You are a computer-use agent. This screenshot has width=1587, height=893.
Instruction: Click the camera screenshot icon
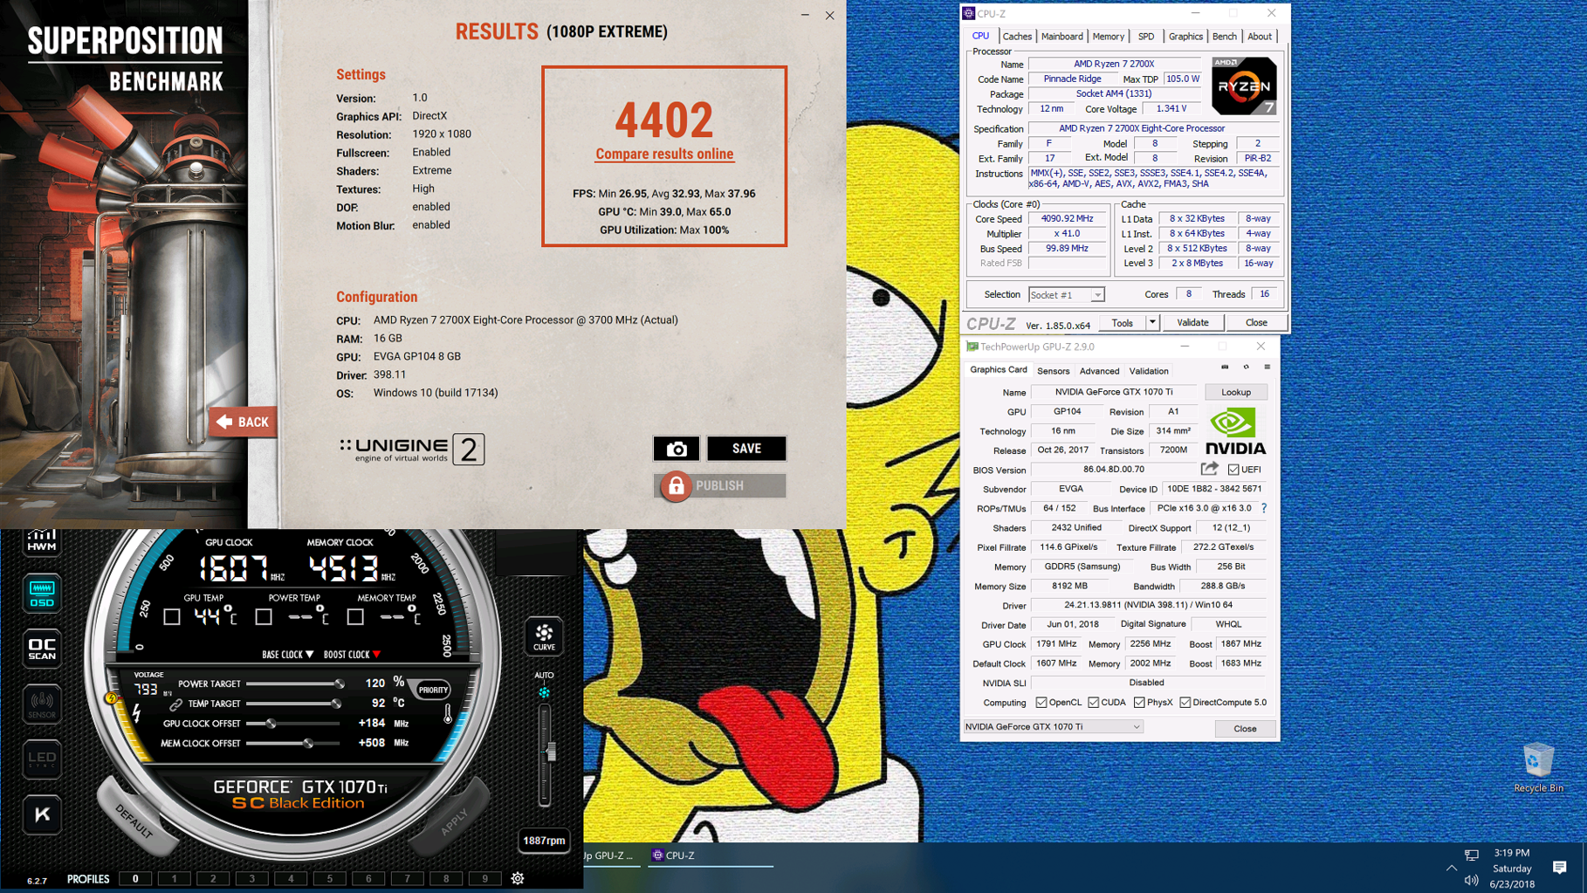(676, 449)
